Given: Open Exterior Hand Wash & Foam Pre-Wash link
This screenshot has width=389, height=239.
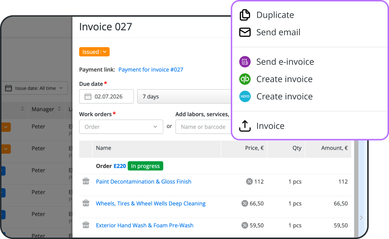Looking at the screenshot, I should [145, 225].
